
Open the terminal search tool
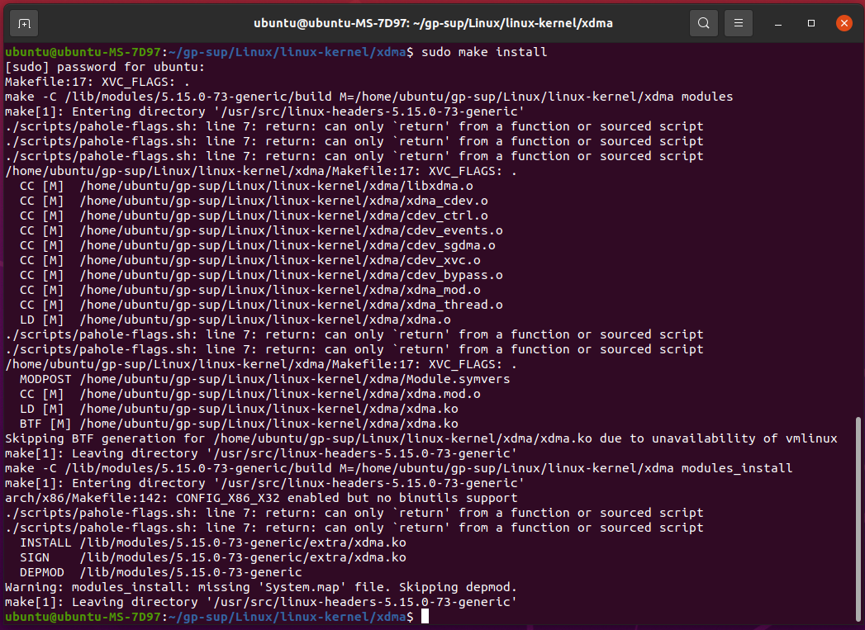pyautogui.click(x=703, y=23)
